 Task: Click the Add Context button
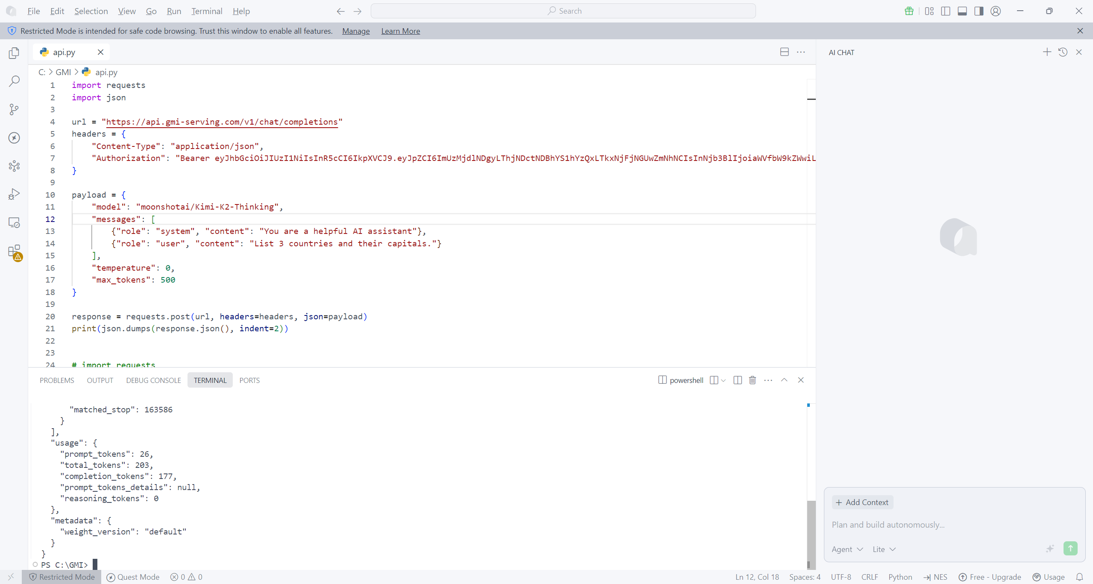coord(862,502)
